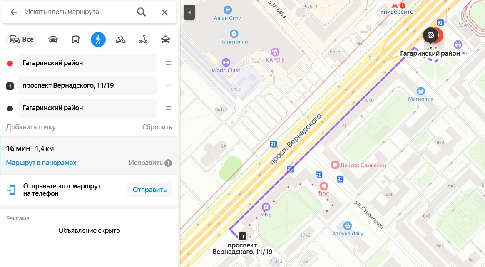The width and height of the screenshot is (485, 267).
Task: Click building number '9/10' on map
Action: [369, 100]
